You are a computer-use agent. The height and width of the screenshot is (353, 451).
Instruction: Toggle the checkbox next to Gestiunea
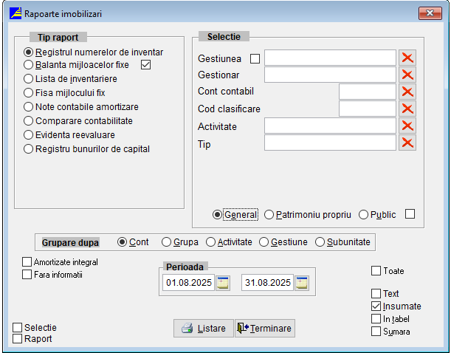click(x=255, y=58)
